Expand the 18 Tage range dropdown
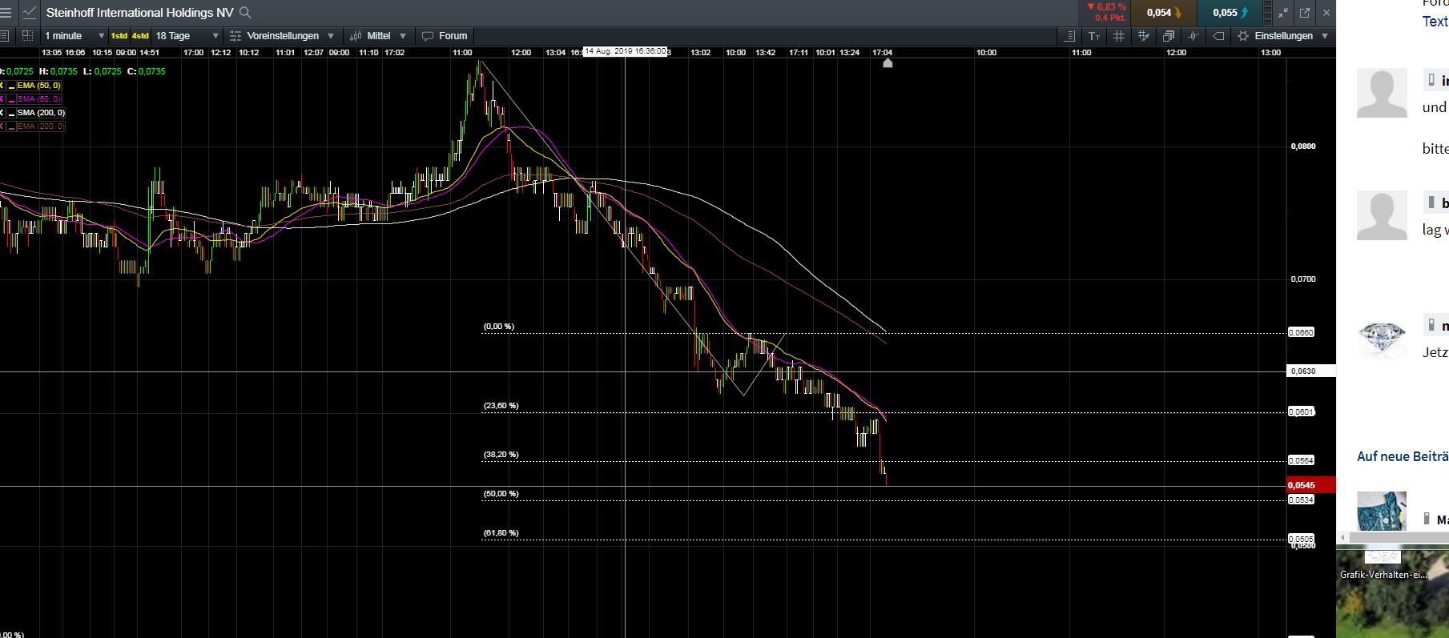 tap(187, 36)
